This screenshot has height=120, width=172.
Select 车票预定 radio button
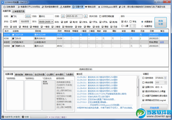[142, 26]
